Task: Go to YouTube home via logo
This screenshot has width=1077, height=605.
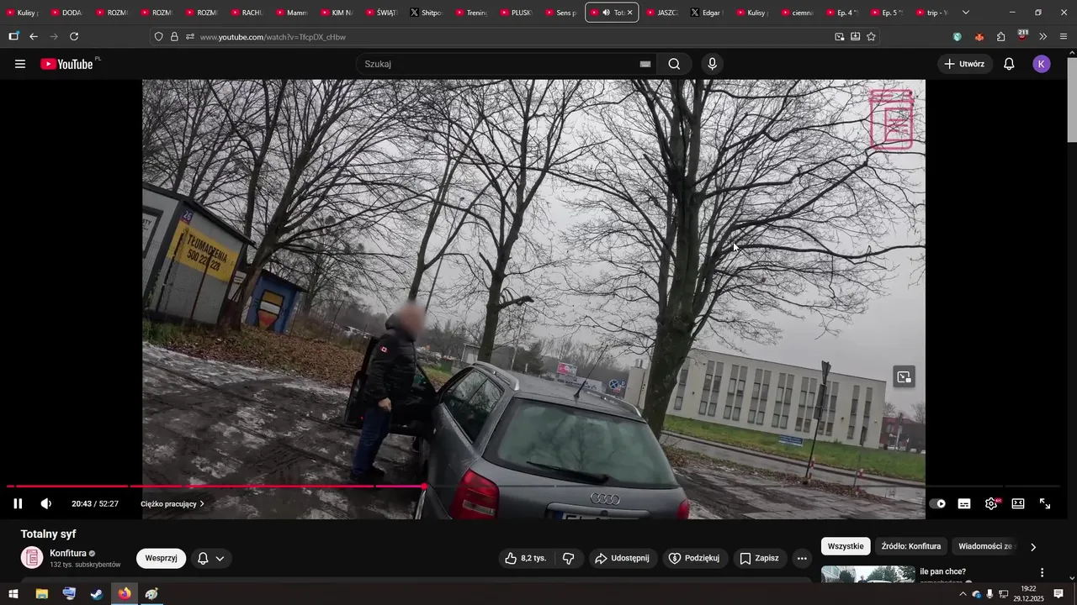Action: click(x=67, y=64)
